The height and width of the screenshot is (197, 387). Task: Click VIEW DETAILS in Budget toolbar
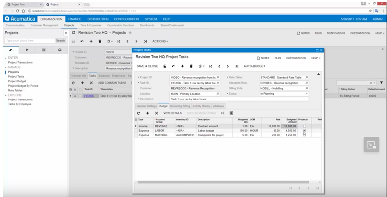(x=172, y=113)
